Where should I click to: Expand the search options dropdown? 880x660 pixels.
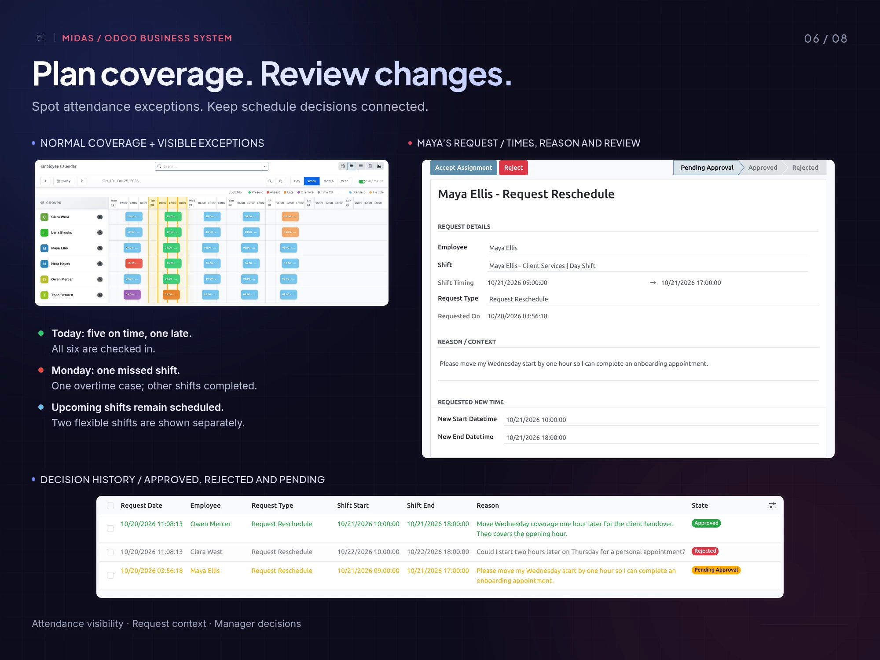(264, 166)
